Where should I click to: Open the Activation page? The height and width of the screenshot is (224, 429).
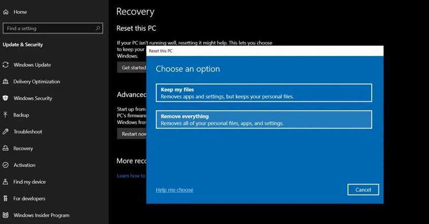(24, 165)
